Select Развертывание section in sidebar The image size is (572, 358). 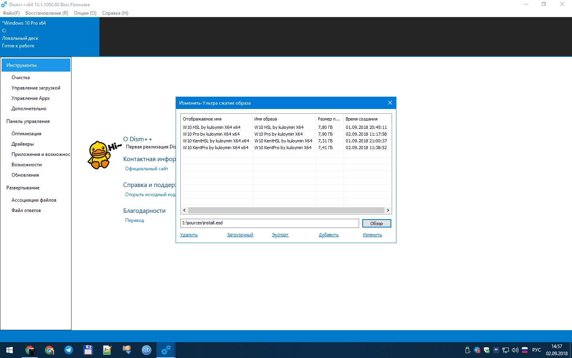(x=23, y=188)
